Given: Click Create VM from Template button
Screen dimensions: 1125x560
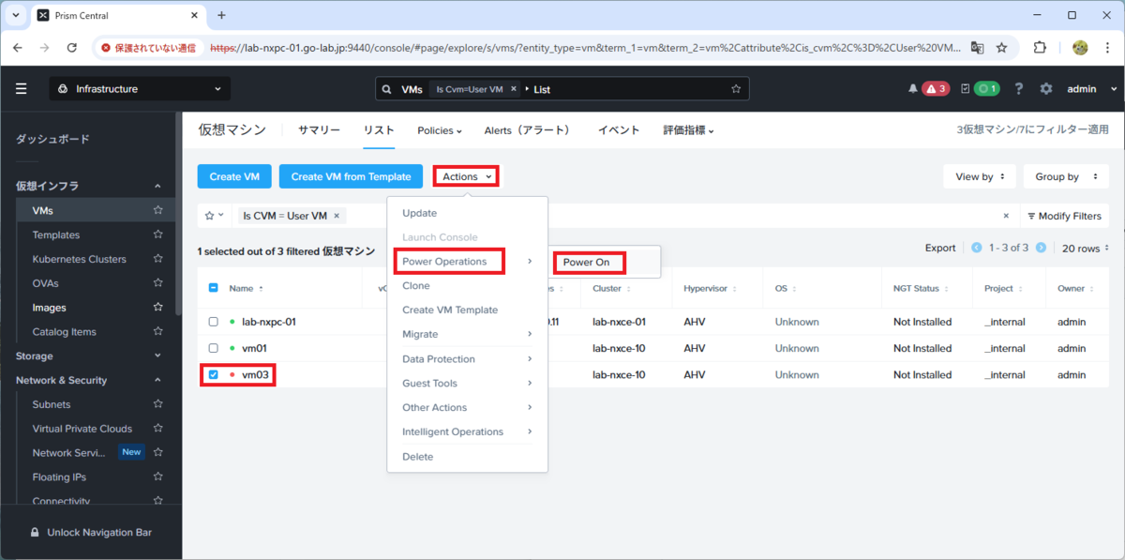Looking at the screenshot, I should point(351,176).
